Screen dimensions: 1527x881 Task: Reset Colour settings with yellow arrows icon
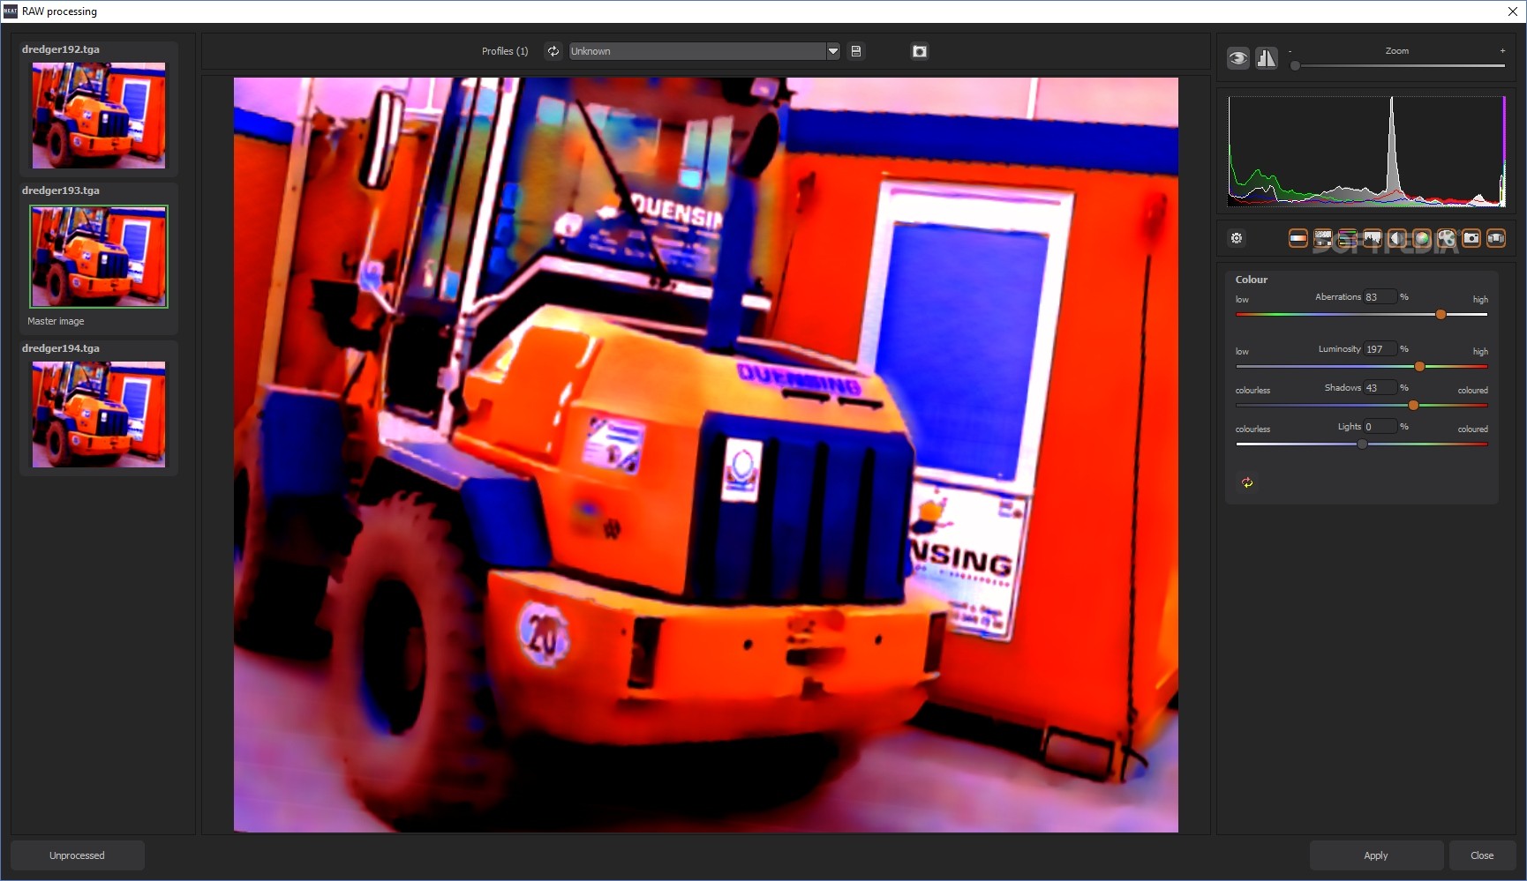(1247, 482)
